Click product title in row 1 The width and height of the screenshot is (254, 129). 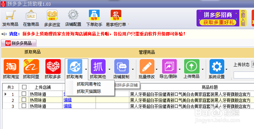point(190,94)
